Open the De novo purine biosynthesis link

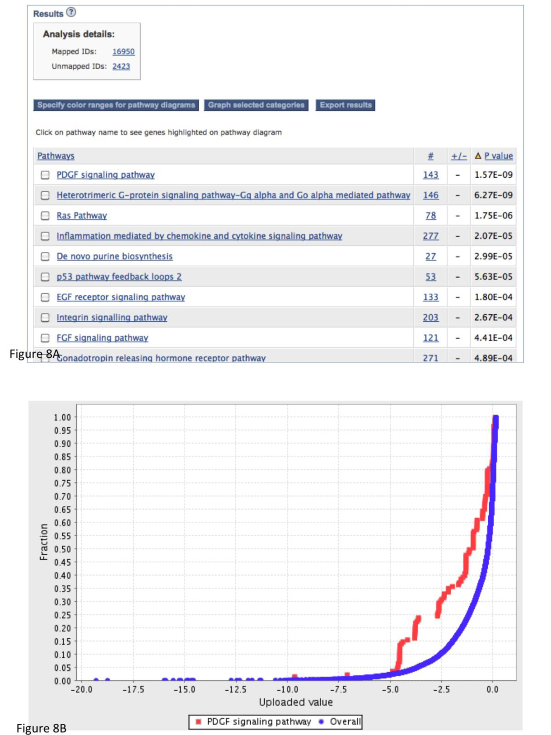pyautogui.click(x=114, y=256)
